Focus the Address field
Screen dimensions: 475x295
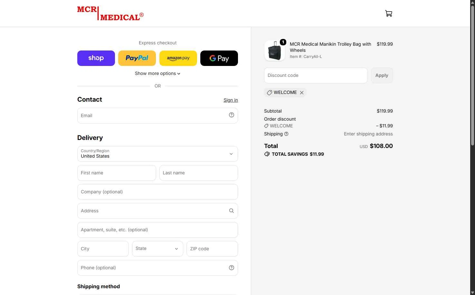157,211
